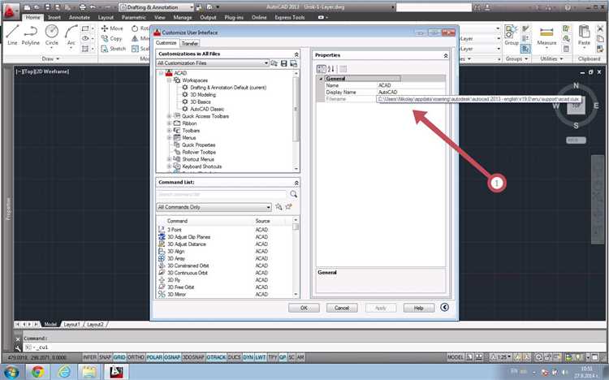Collapse the Customizations in All Files pane
The width and height of the screenshot is (609, 380).
[x=296, y=54]
